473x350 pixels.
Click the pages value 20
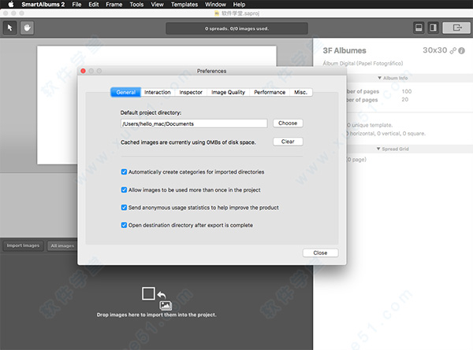click(x=405, y=99)
